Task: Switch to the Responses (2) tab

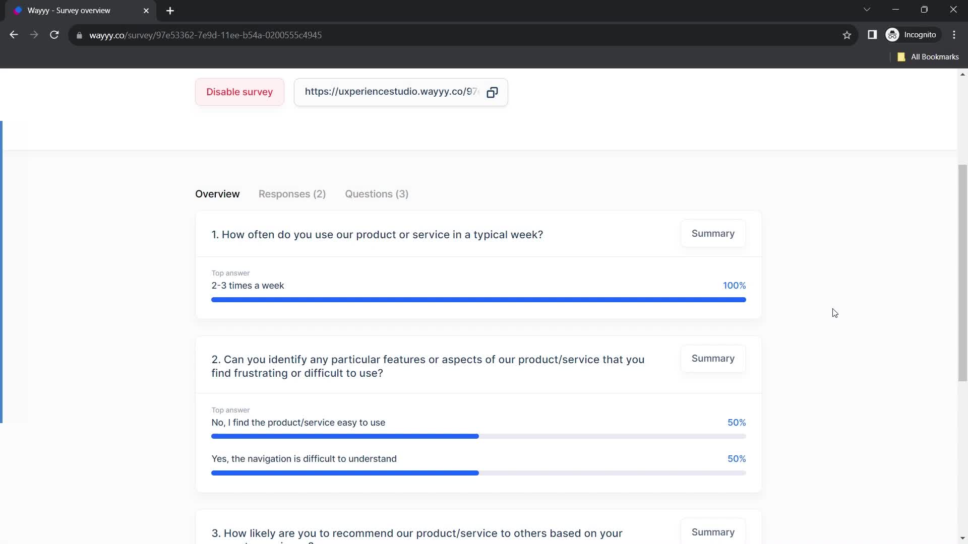Action: (292, 194)
